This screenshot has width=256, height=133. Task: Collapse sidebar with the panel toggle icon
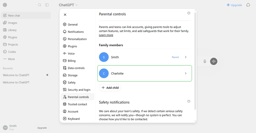[47, 5]
